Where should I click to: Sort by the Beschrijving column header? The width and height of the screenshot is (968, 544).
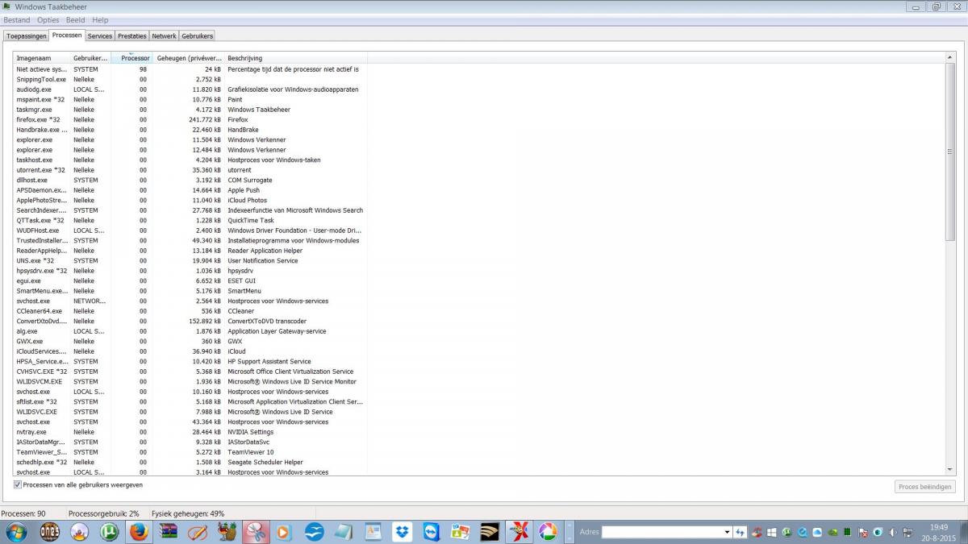click(295, 58)
